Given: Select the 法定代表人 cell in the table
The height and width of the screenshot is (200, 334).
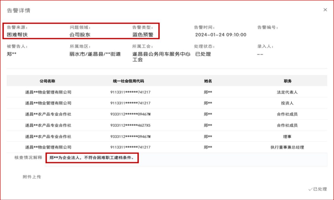Looking at the screenshot, I should point(287,92).
